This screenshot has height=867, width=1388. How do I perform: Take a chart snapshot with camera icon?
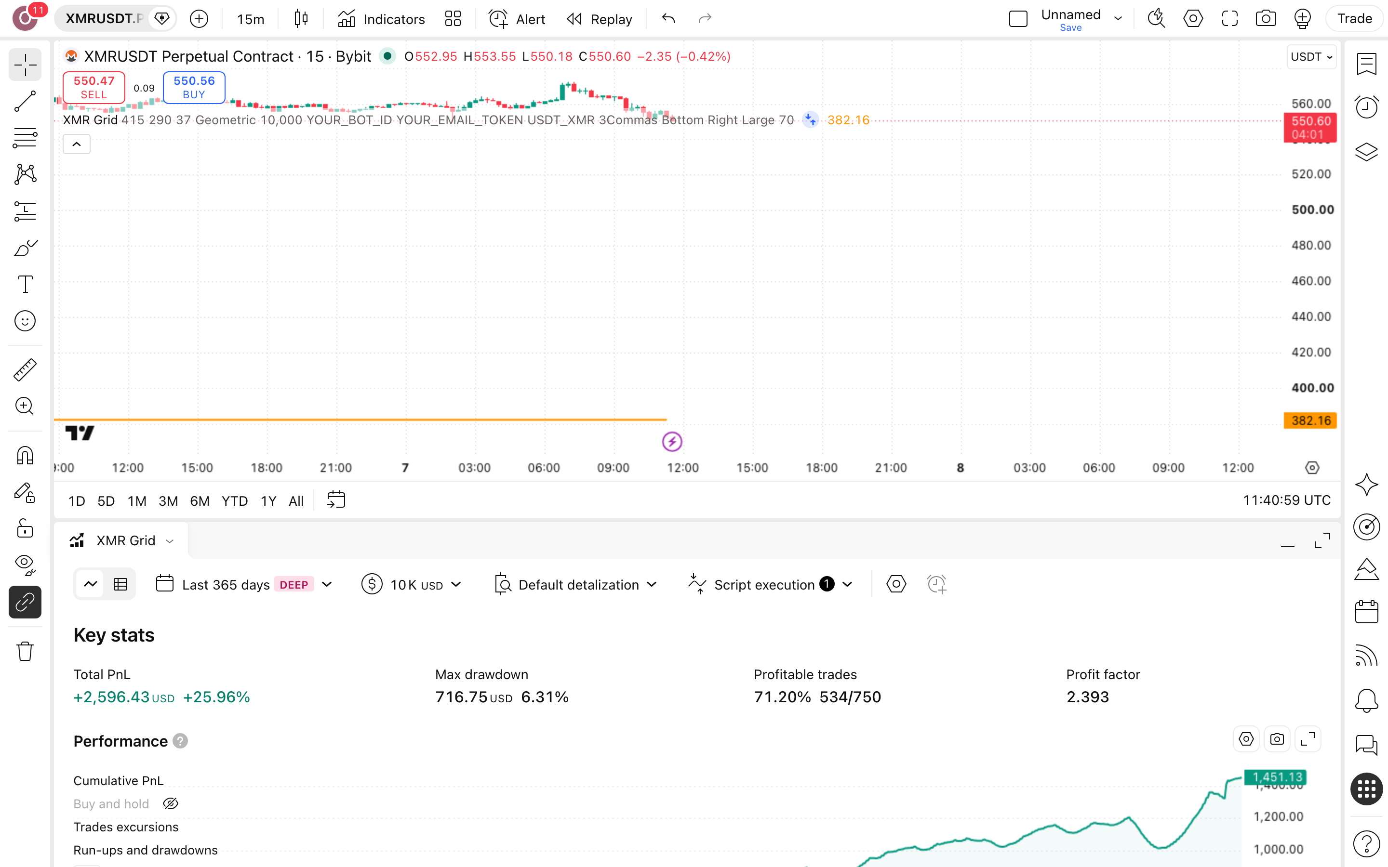[x=1265, y=19]
